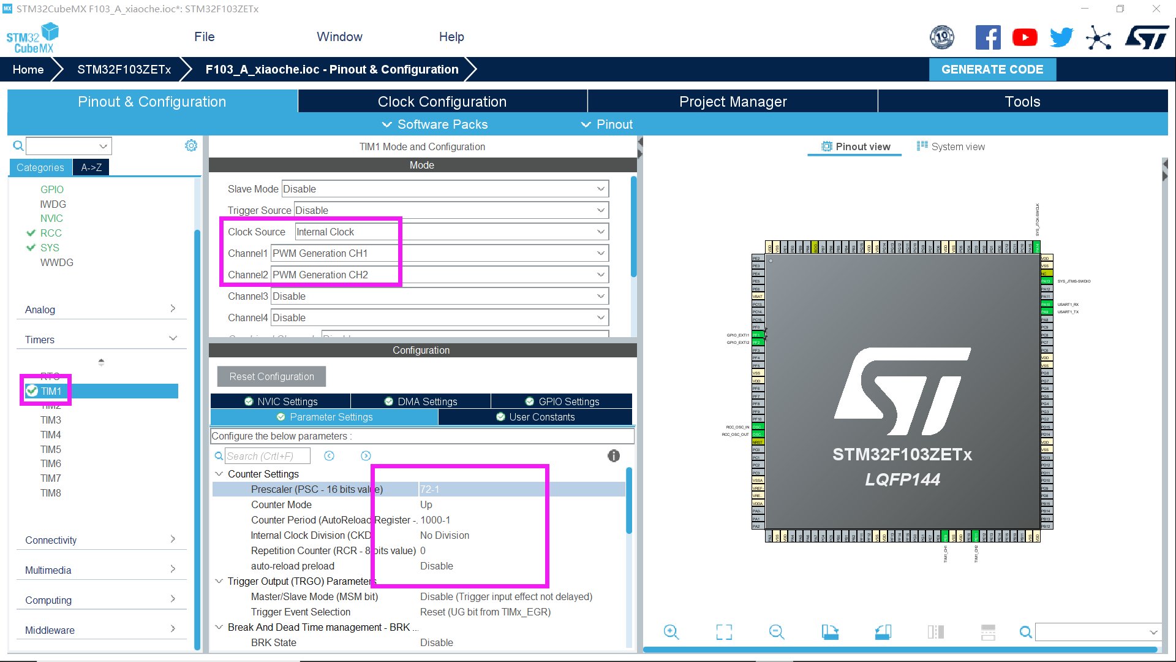Switch to Project Manager tab
This screenshot has width=1176, height=662.
[x=733, y=101]
